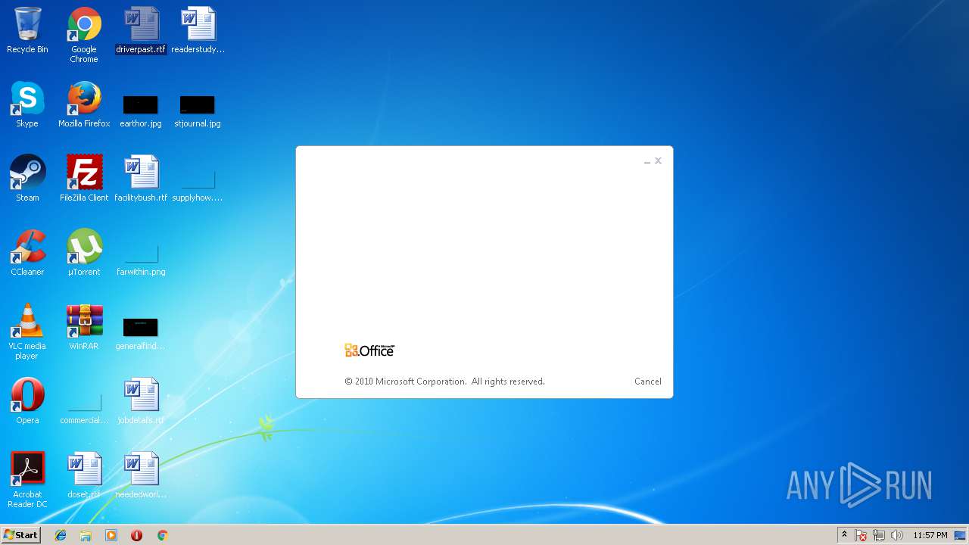The image size is (969, 545).
Task: Select facilitybush.rtf document icon
Action: tap(141, 179)
